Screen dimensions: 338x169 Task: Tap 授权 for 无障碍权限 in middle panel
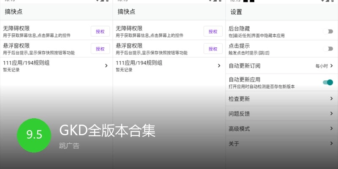(x=213, y=31)
